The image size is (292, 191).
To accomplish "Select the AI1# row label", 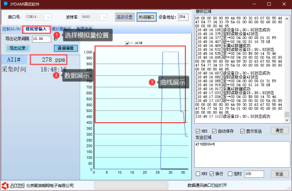I will point(14,59).
